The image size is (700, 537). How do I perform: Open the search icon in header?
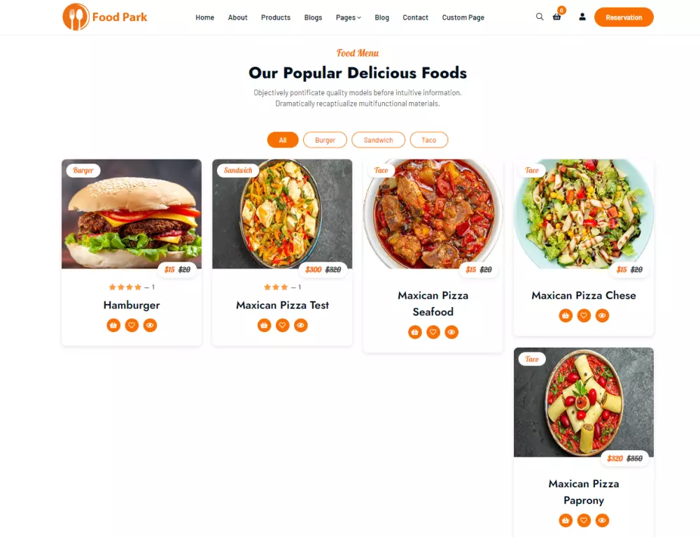(539, 17)
